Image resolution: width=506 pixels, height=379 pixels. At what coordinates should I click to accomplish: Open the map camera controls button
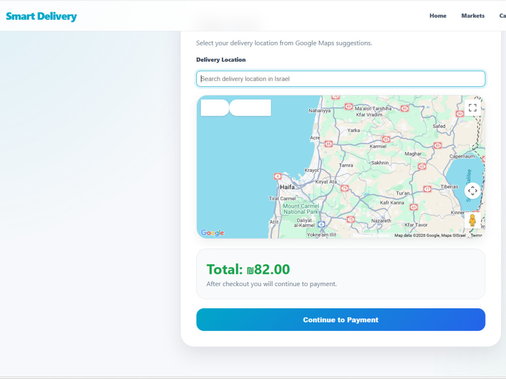pos(473,191)
